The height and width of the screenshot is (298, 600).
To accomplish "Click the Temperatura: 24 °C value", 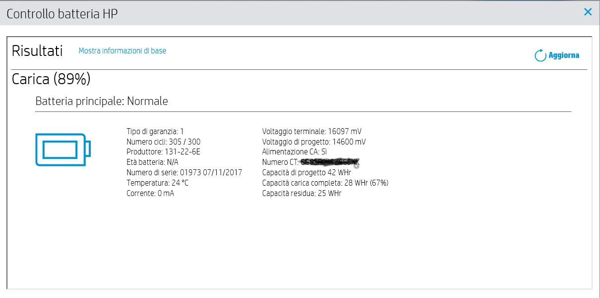I will [x=158, y=183].
